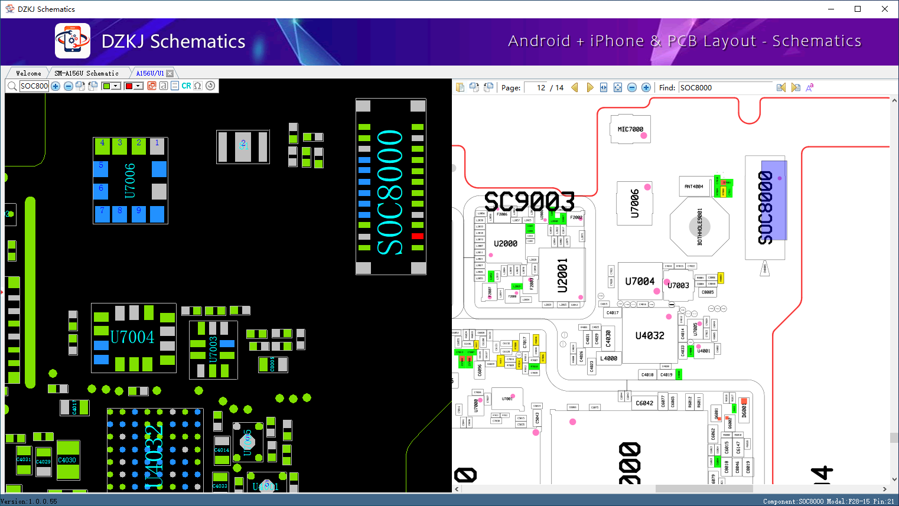Pick the green highlight color swatch
The image size is (899, 506).
106,86
